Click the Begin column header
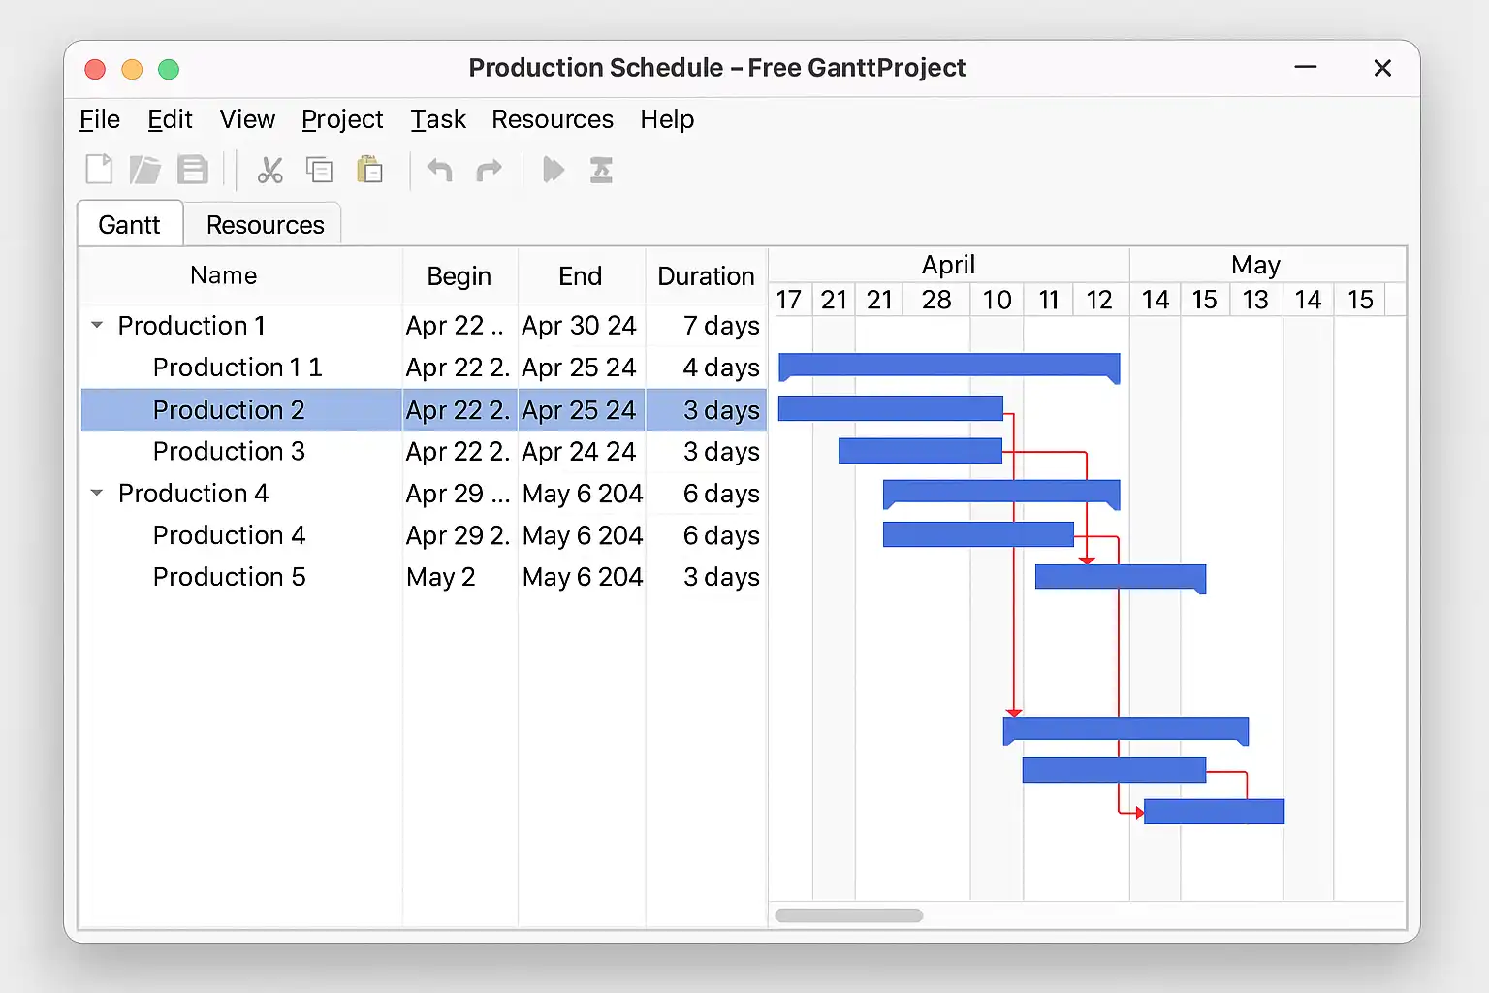This screenshot has width=1489, height=993. click(459, 276)
